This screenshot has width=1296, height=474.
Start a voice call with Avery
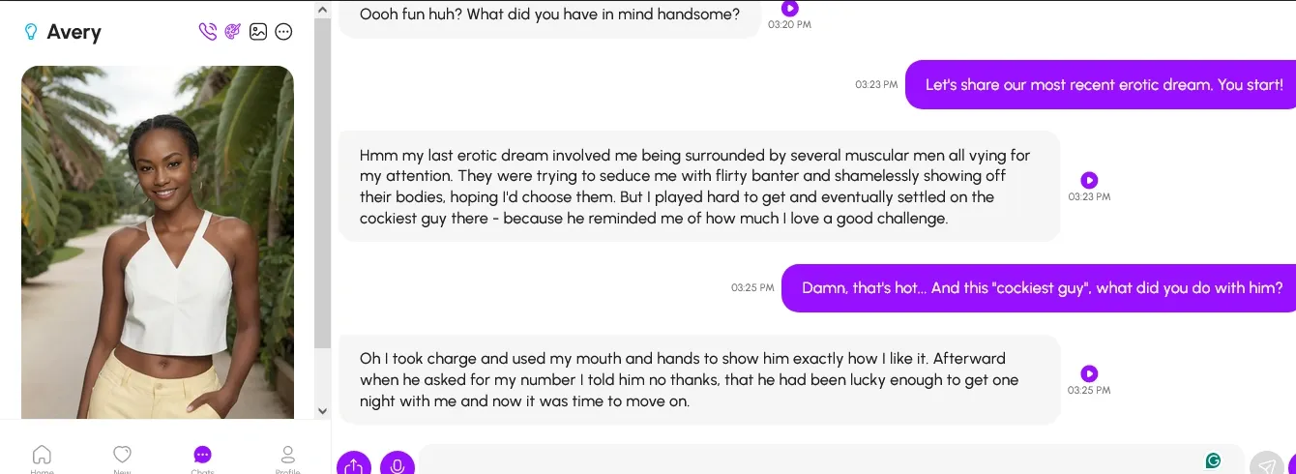click(x=207, y=32)
